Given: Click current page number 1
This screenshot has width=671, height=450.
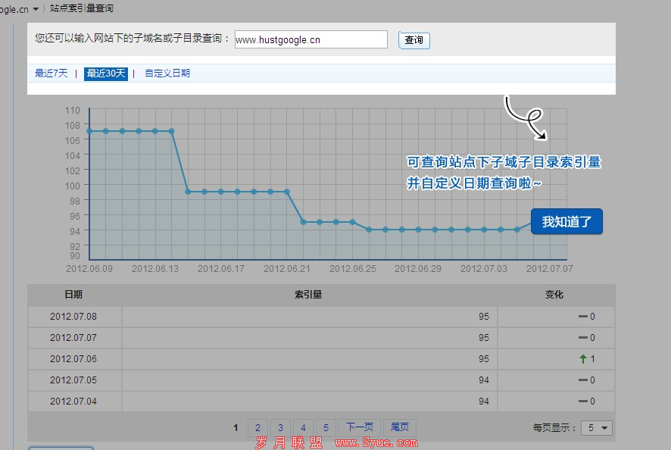Looking at the screenshot, I should (236, 428).
